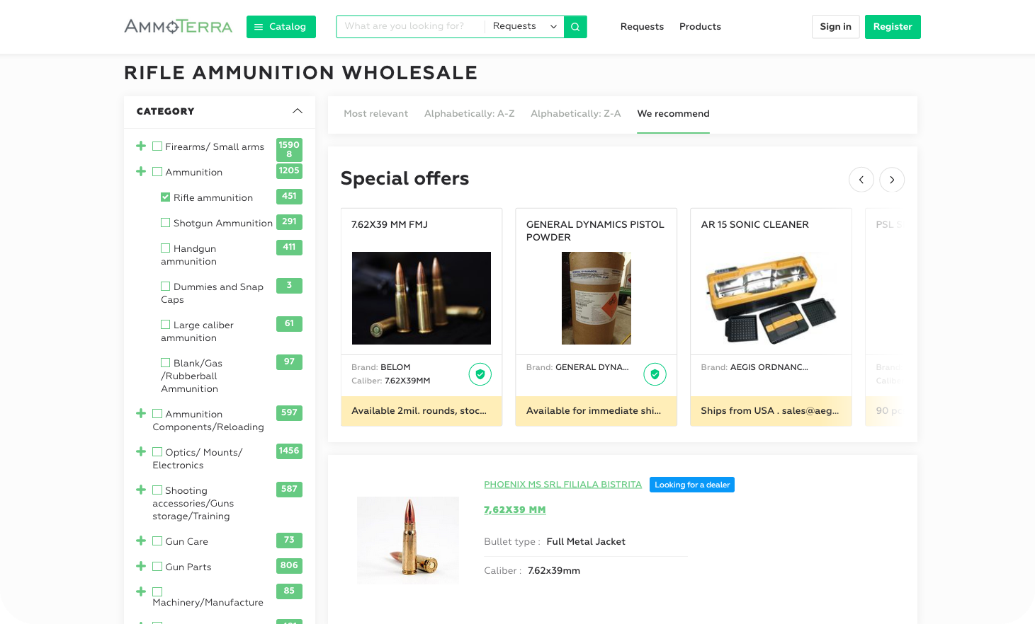The image size is (1035, 624).
Task: Click the 7.62X39 MM FMJ card title
Action: click(390, 224)
